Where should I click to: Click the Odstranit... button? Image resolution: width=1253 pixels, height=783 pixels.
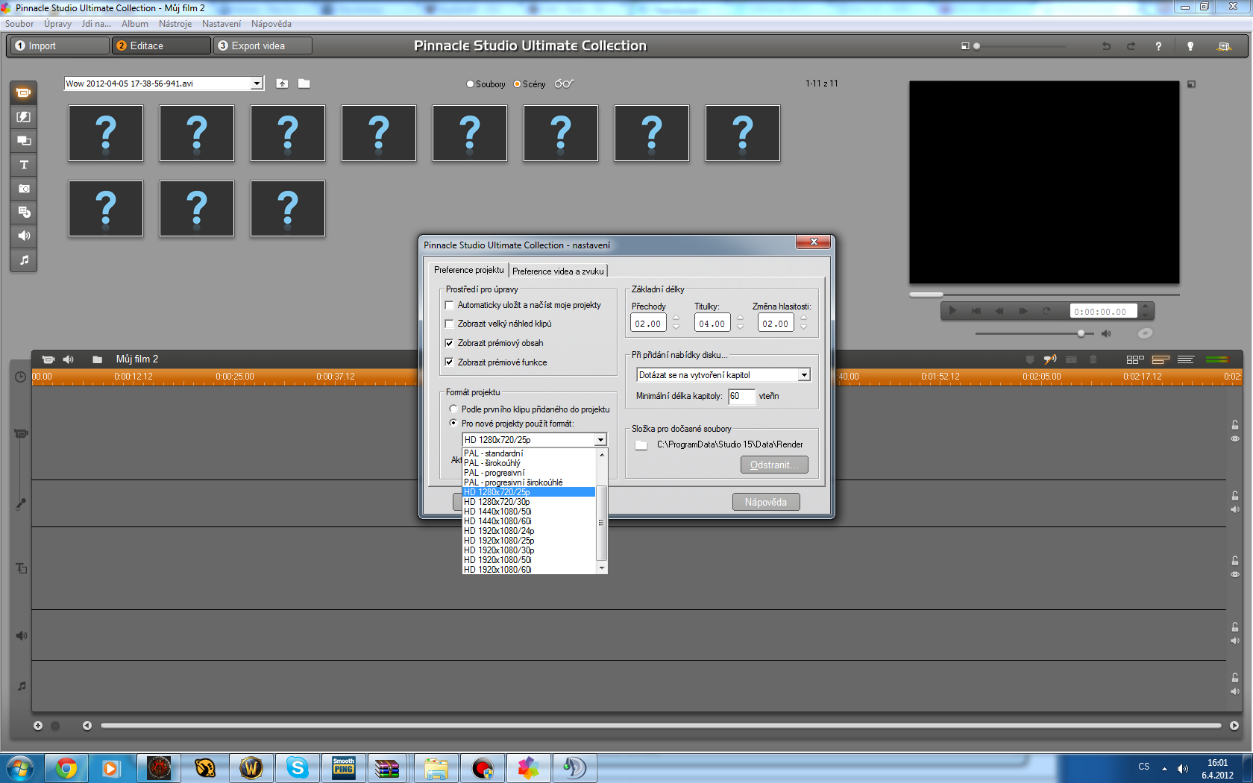click(x=774, y=465)
